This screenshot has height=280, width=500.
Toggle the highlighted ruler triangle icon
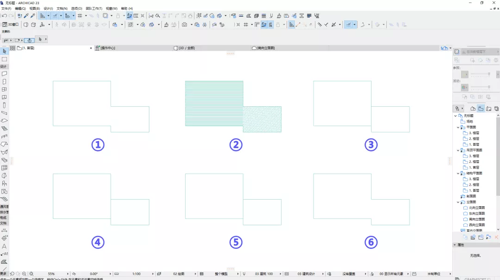click(x=291, y=25)
